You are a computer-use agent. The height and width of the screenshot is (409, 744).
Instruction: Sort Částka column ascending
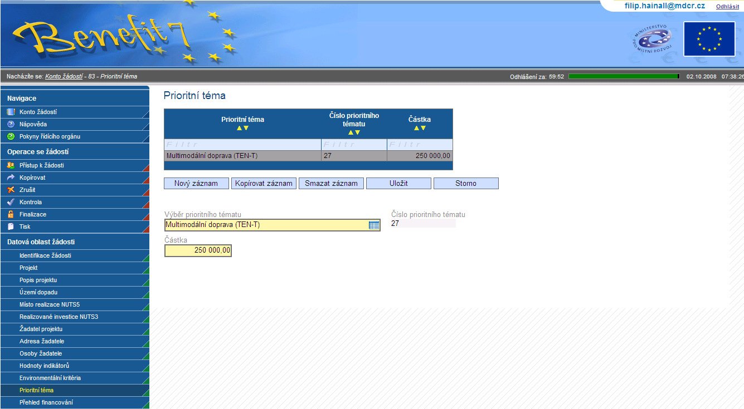416,128
